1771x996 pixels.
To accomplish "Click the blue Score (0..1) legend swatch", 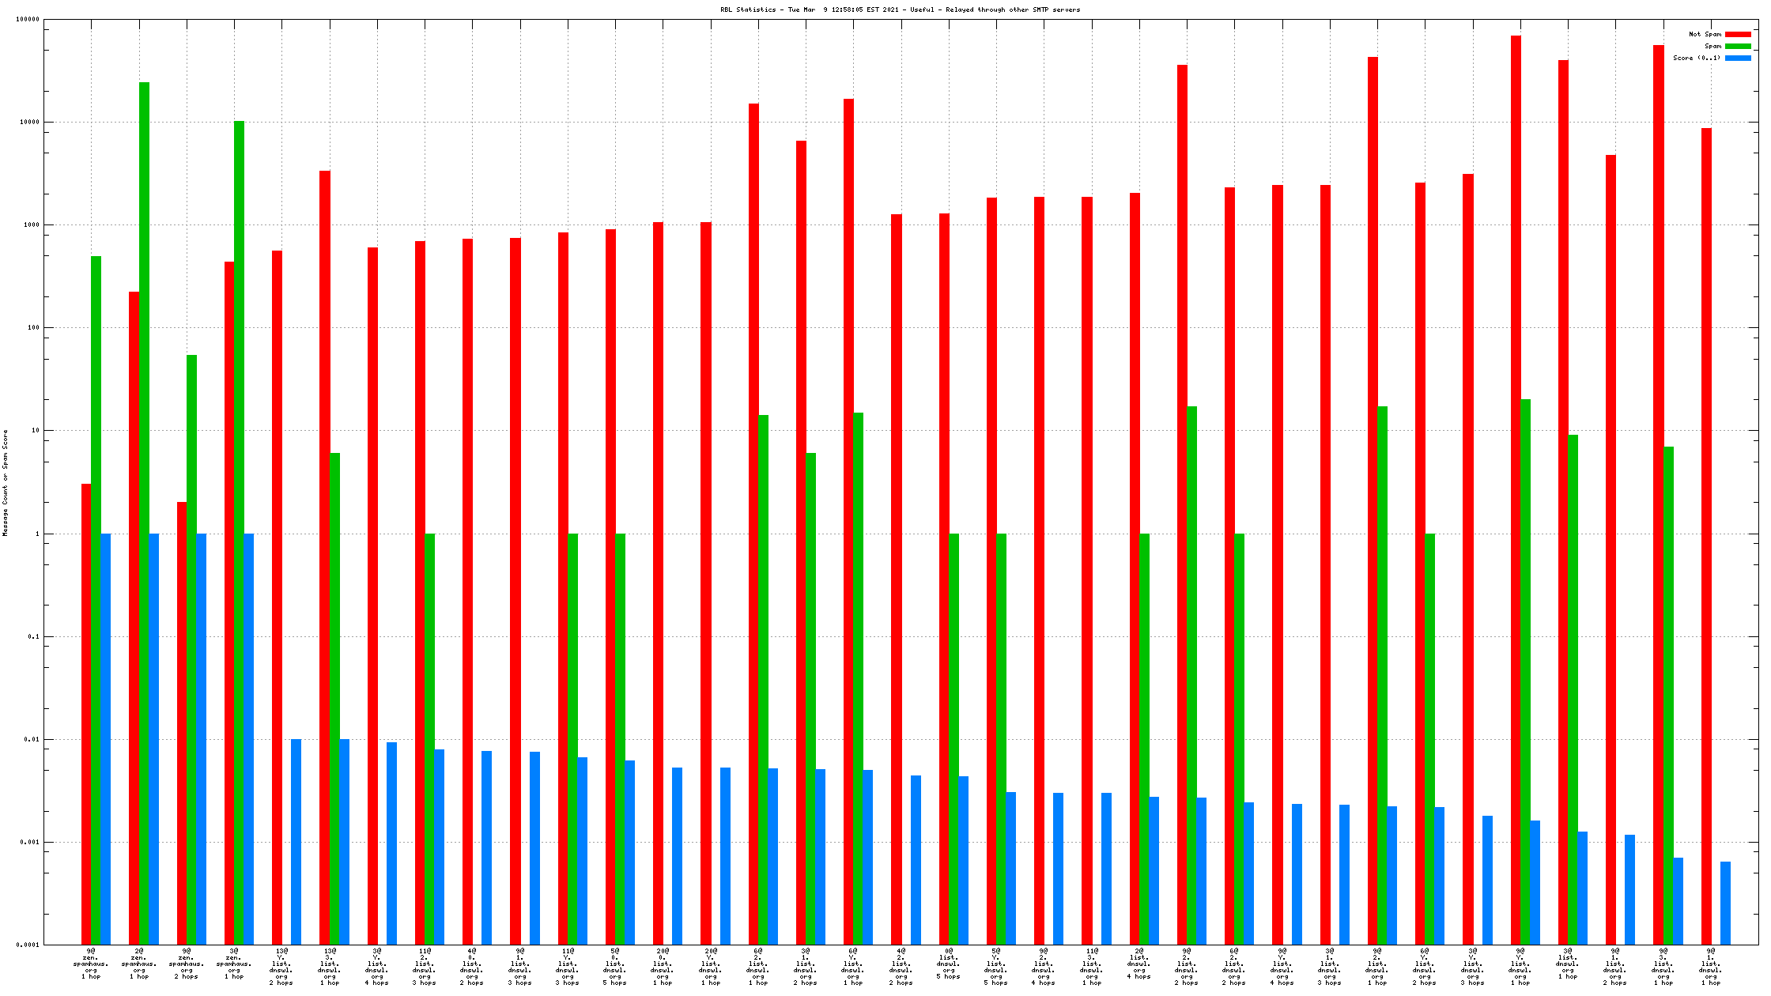I will [x=1737, y=58].
